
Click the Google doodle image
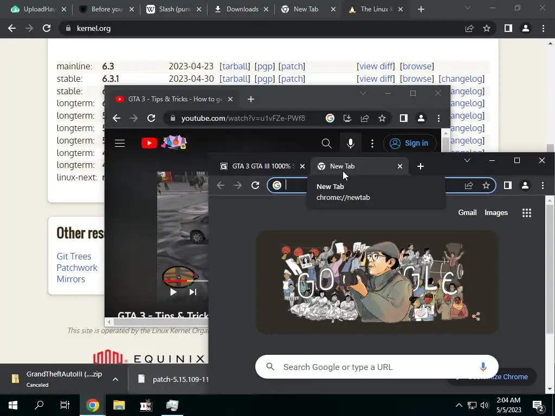377,282
